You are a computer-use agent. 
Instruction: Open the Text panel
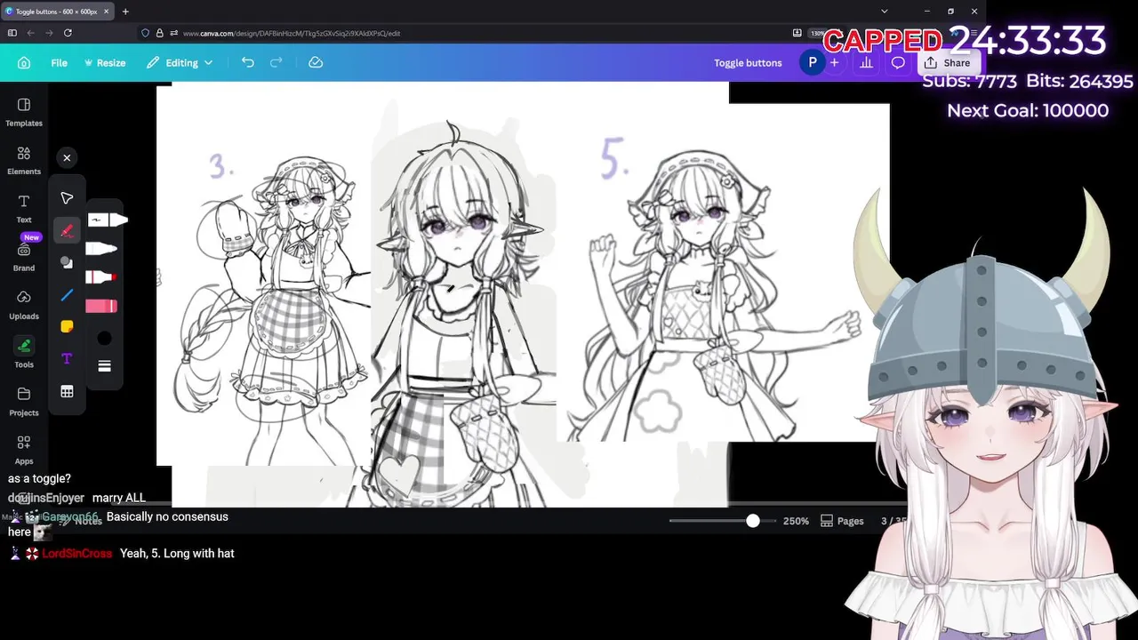pyautogui.click(x=24, y=208)
